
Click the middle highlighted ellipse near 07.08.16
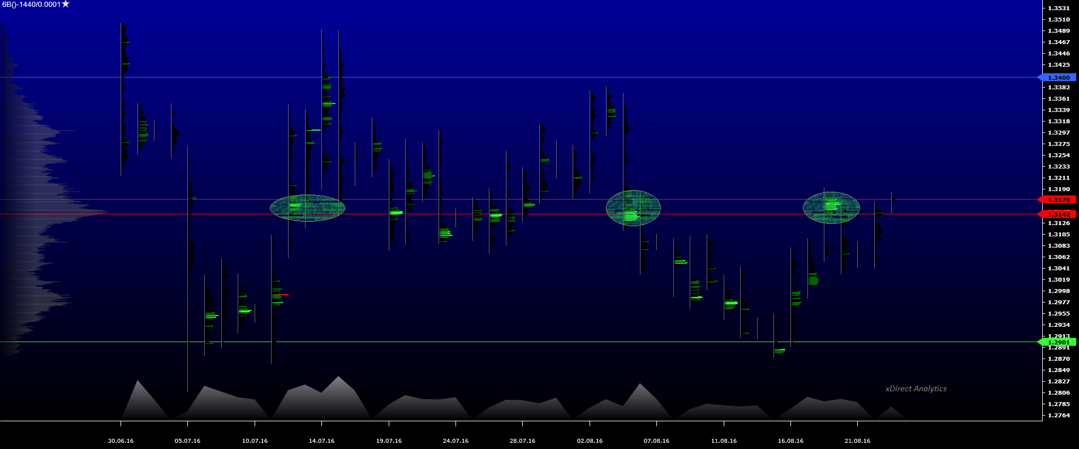633,208
